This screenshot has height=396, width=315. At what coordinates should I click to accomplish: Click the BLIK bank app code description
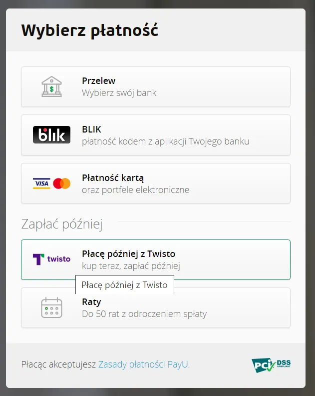pos(165,141)
